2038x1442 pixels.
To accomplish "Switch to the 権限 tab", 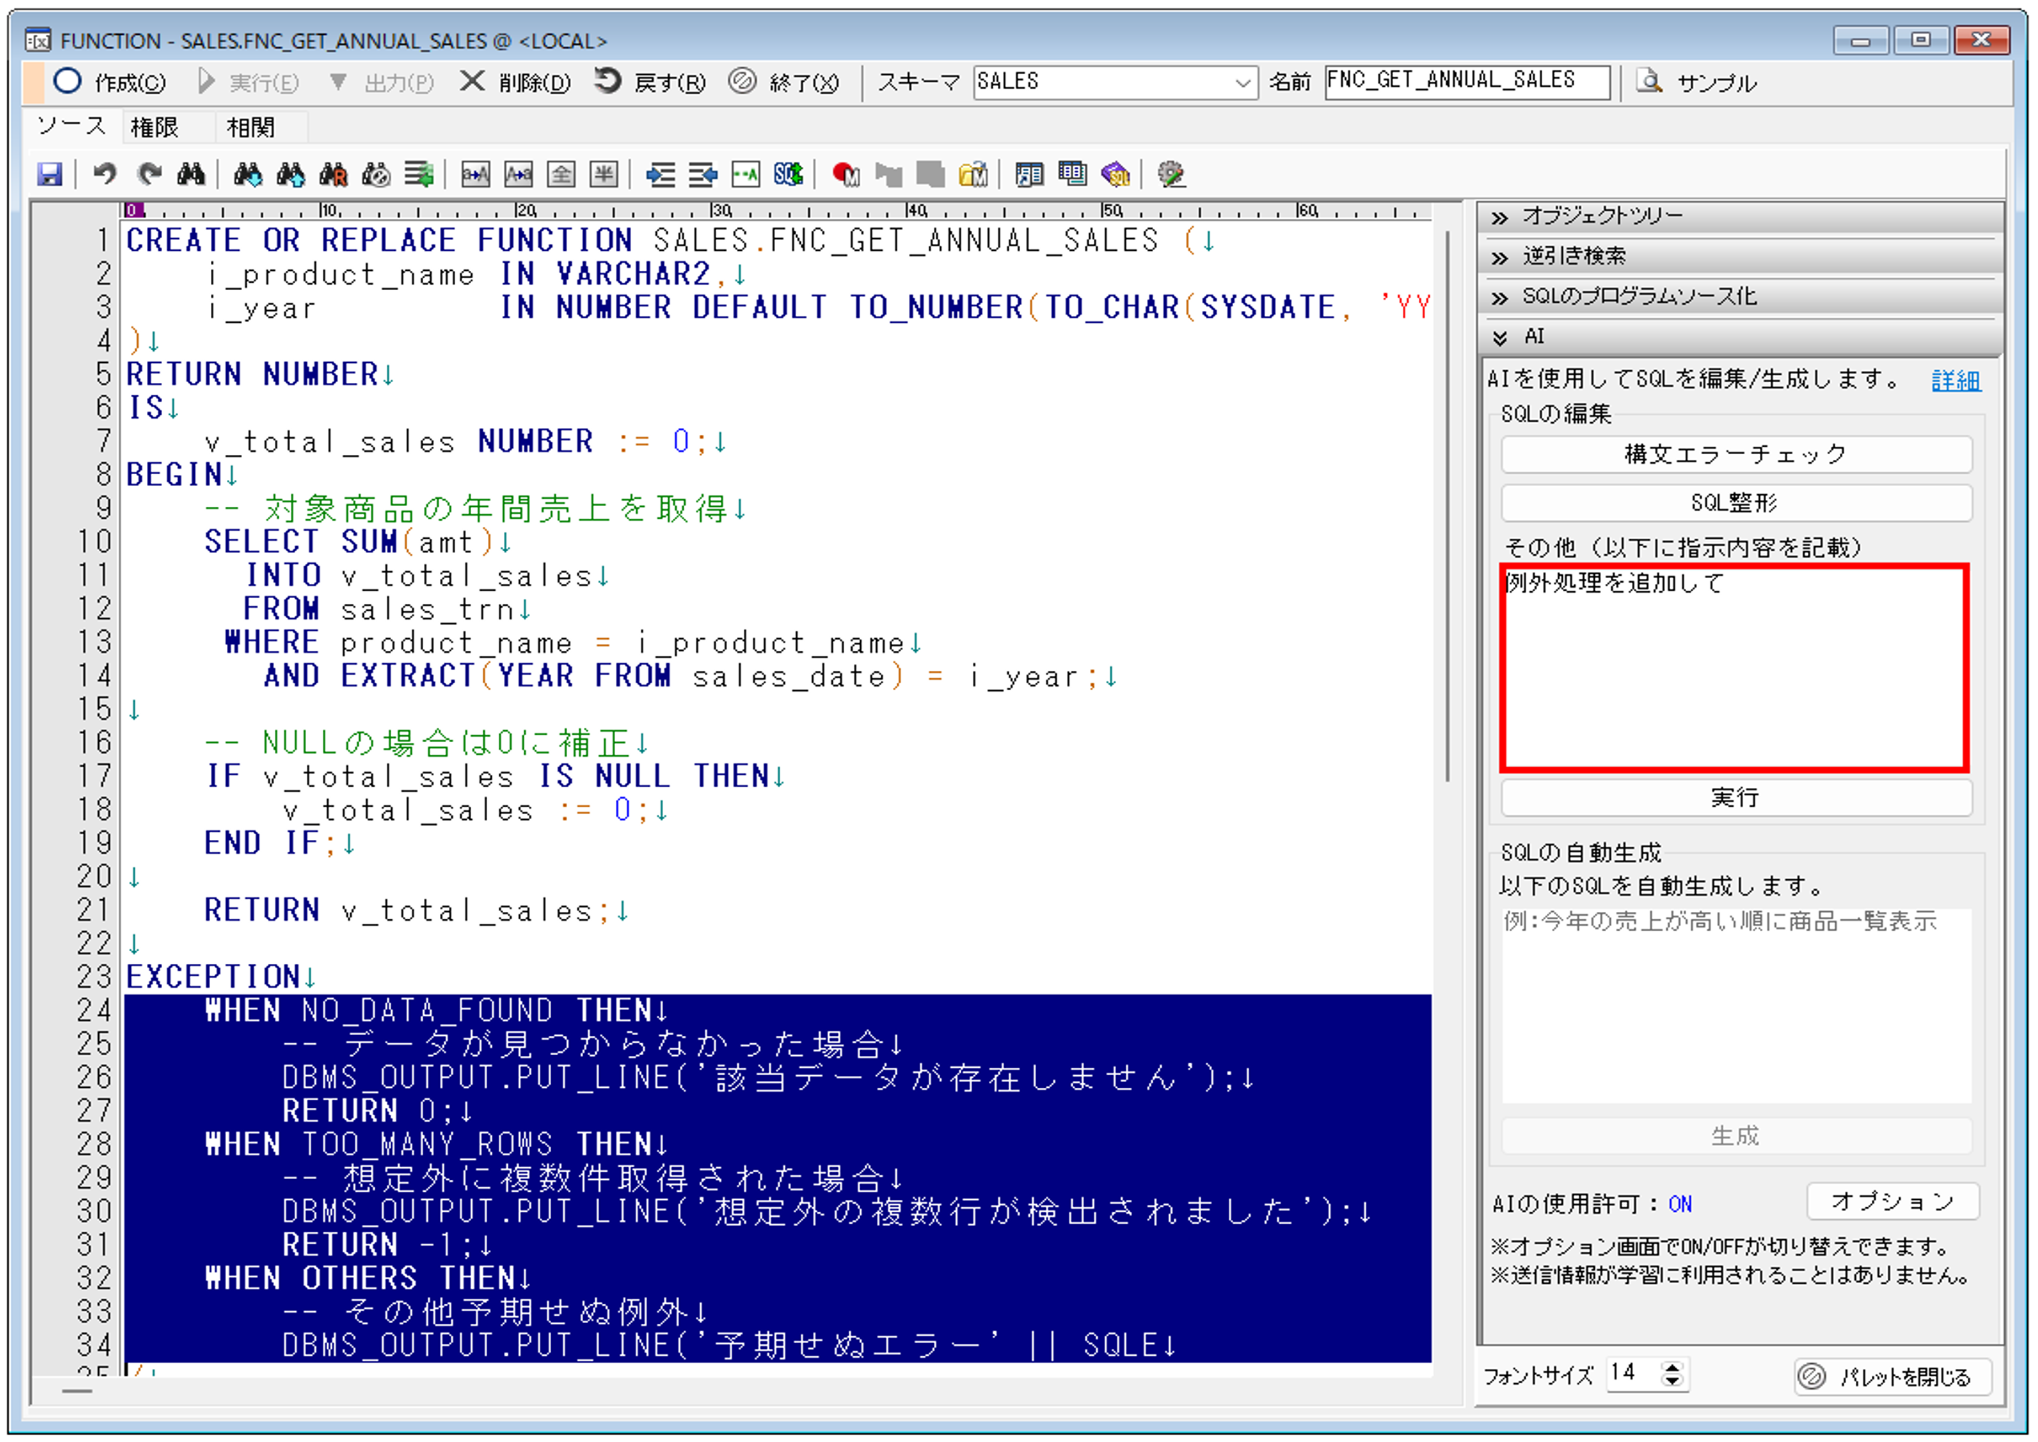I will (154, 128).
